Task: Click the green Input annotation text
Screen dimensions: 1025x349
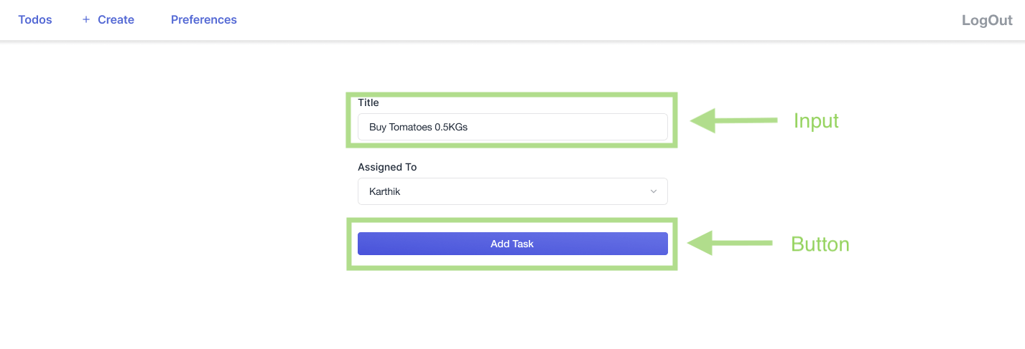Action: click(x=816, y=120)
